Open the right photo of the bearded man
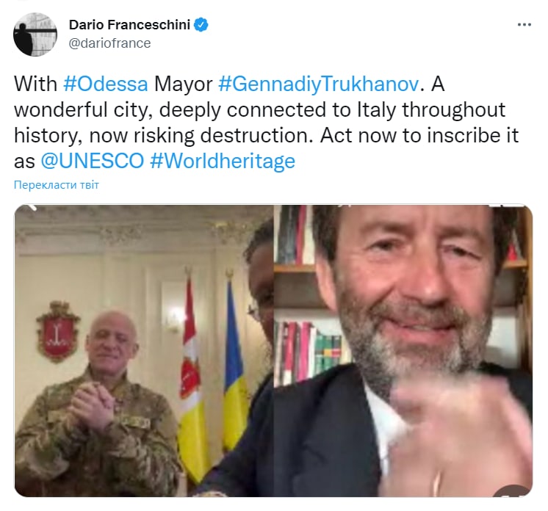 (403, 350)
